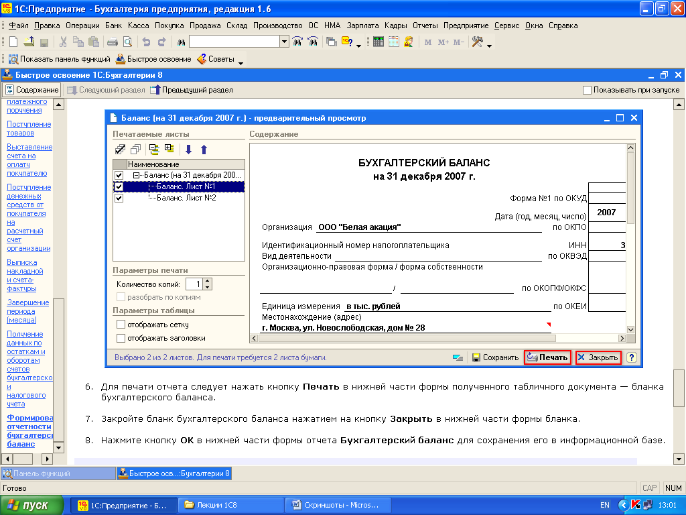The height and width of the screenshot is (515, 686).
Task: Open the search field dropdown arrow
Action: [x=284, y=42]
